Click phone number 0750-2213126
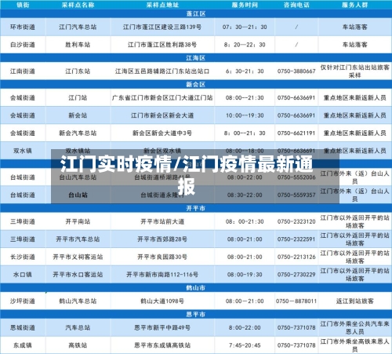This screenshot has height=354, width=392. pyautogui.click(x=296, y=257)
